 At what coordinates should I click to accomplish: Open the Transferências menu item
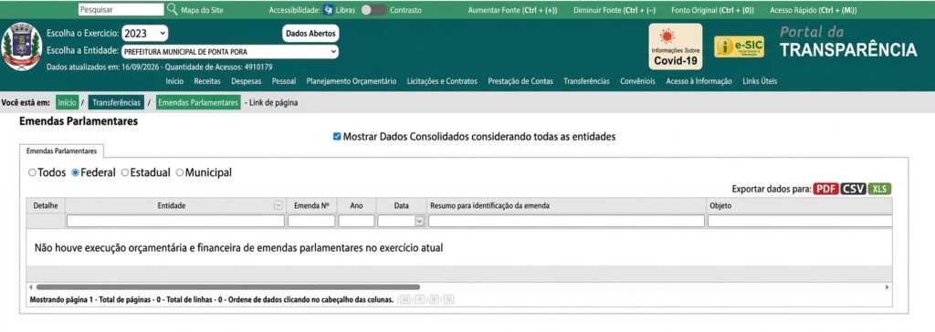[x=586, y=81]
